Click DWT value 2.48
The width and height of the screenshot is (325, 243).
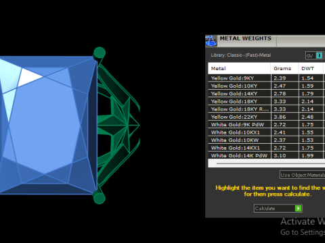pos(307,117)
